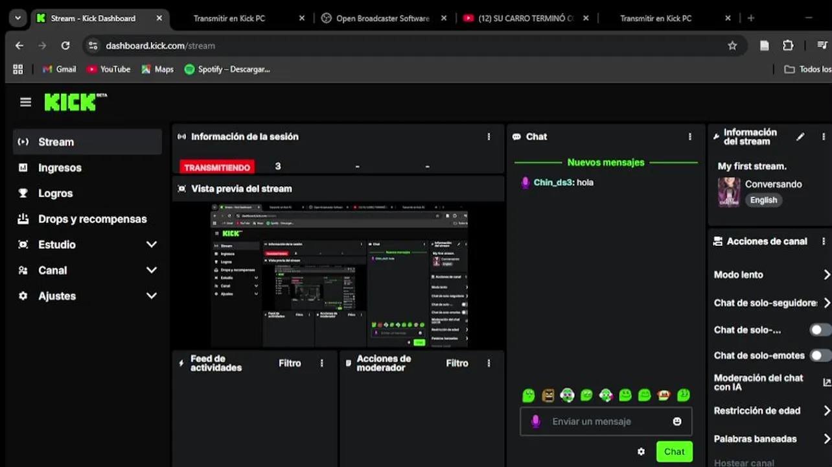Toggle Chat de solo-emotes switch
The width and height of the screenshot is (832, 467).
(820, 355)
